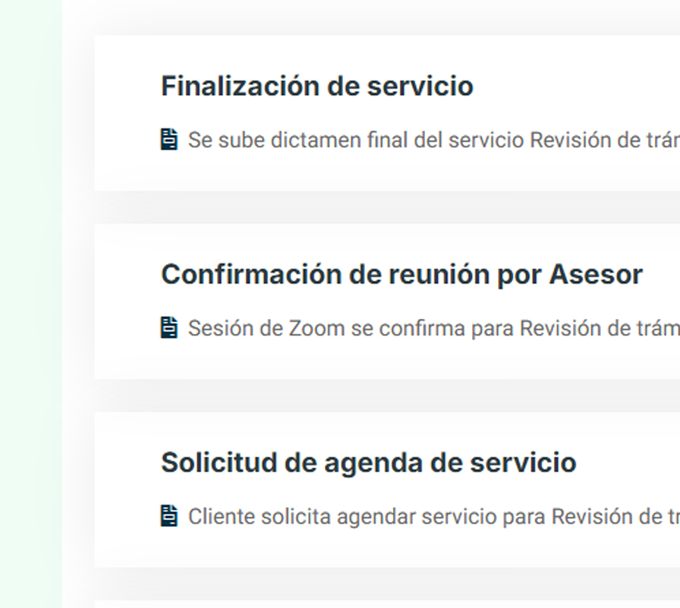Open "Confirmación de reunión por Asesor" heading

(x=401, y=274)
